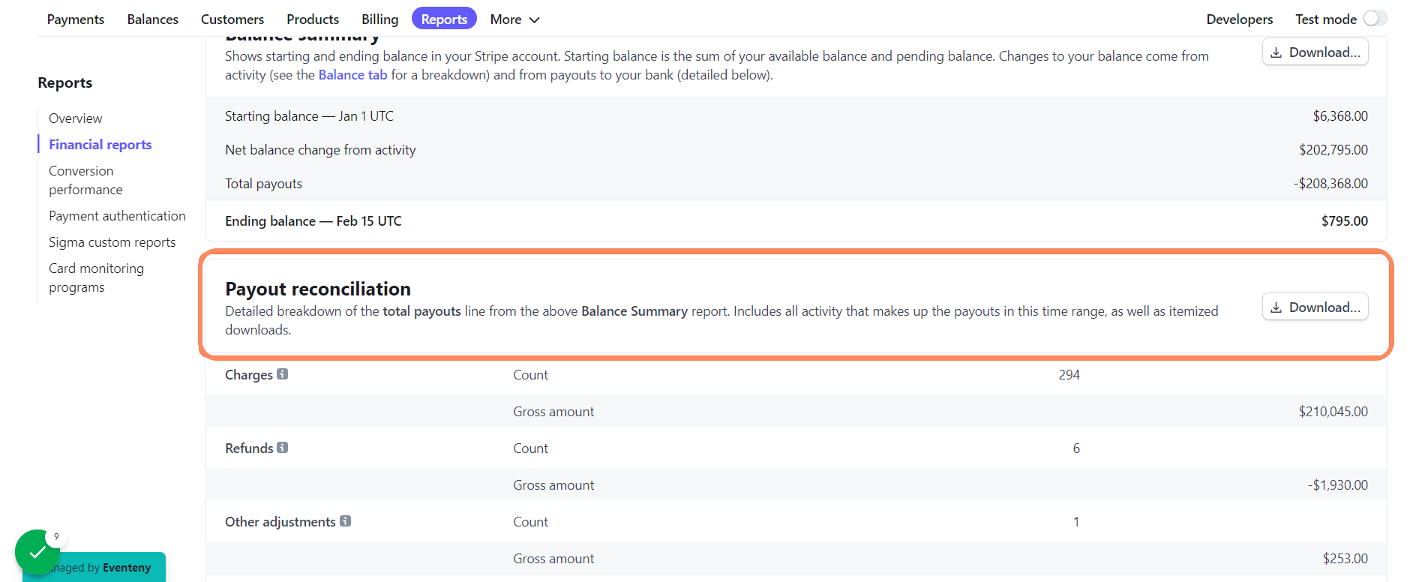Open the Developers link
Screen dimensions: 1419x582
[x=1240, y=19]
